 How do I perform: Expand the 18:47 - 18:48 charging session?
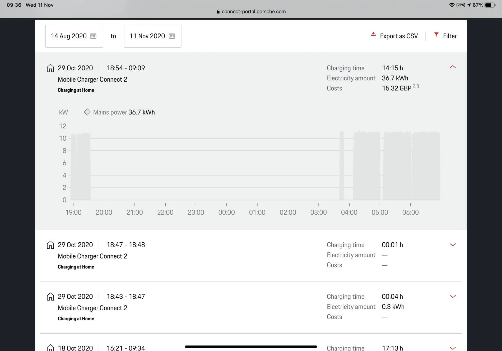click(x=453, y=245)
